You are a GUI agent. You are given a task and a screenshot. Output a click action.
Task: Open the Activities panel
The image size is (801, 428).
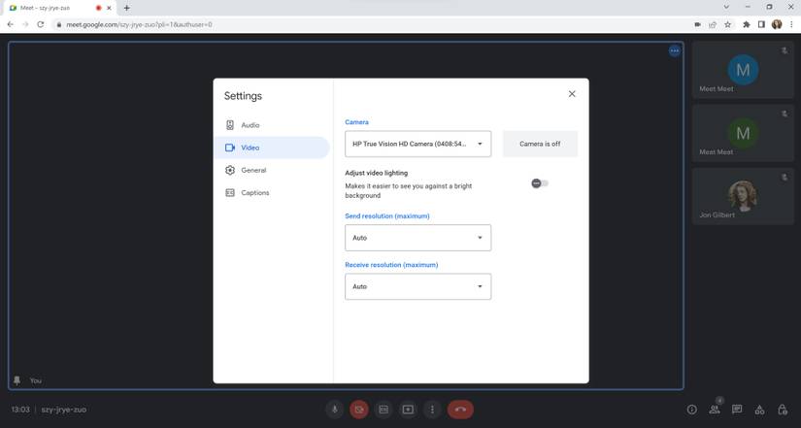pos(759,410)
